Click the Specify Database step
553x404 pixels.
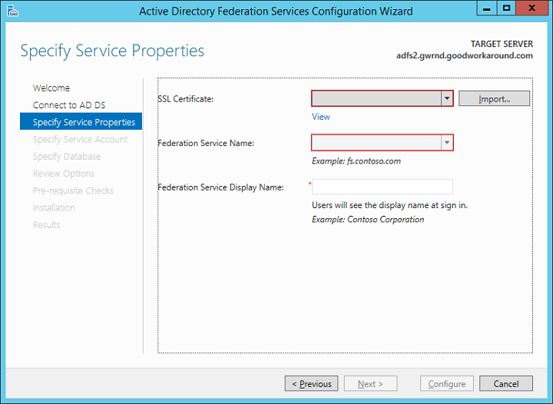click(67, 157)
